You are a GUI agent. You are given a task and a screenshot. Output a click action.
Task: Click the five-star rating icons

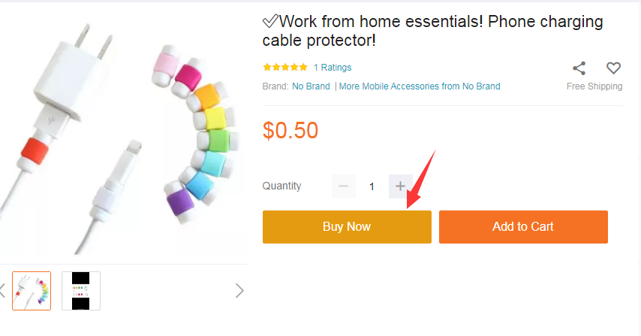pyautogui.click(x=285, y=68)
